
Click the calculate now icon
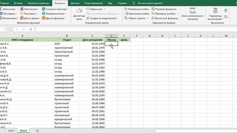click(x=226, y=10)
